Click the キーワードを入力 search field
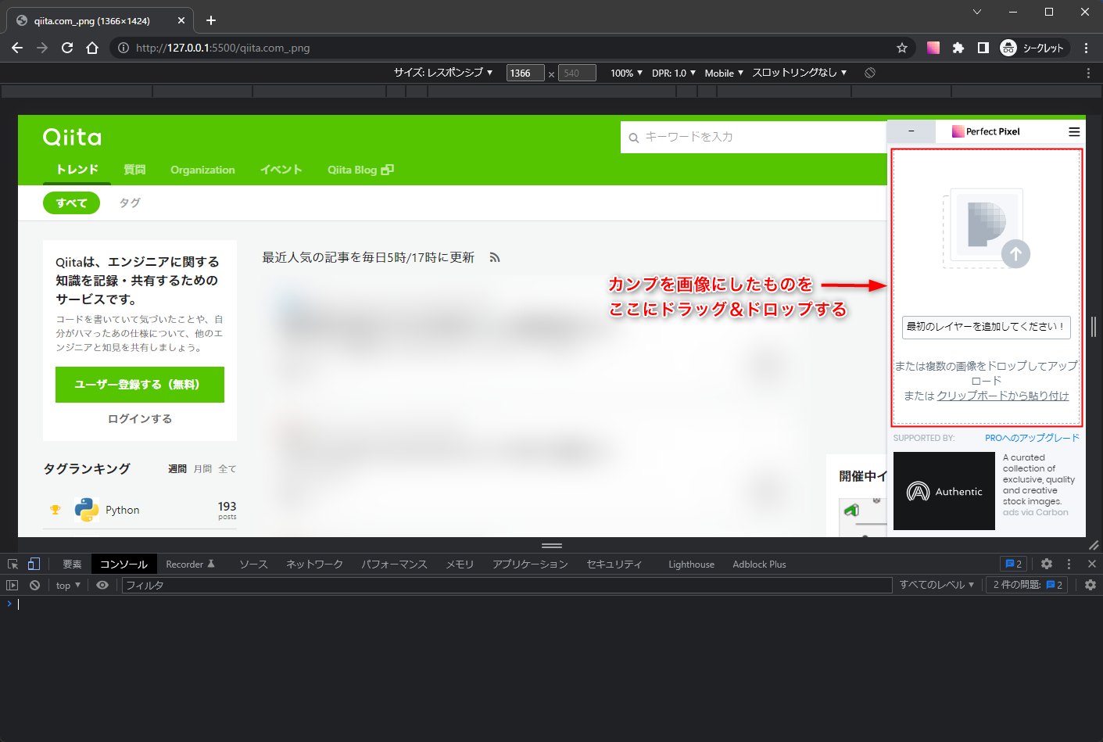The image size is (1103, 742). pyautogui.click(x=754, y=137)
